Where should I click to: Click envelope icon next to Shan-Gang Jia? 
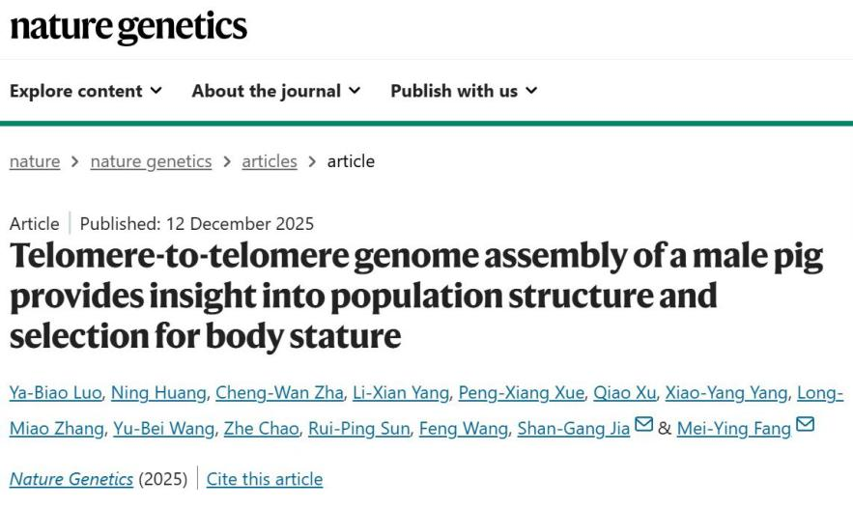click(642, 425)
